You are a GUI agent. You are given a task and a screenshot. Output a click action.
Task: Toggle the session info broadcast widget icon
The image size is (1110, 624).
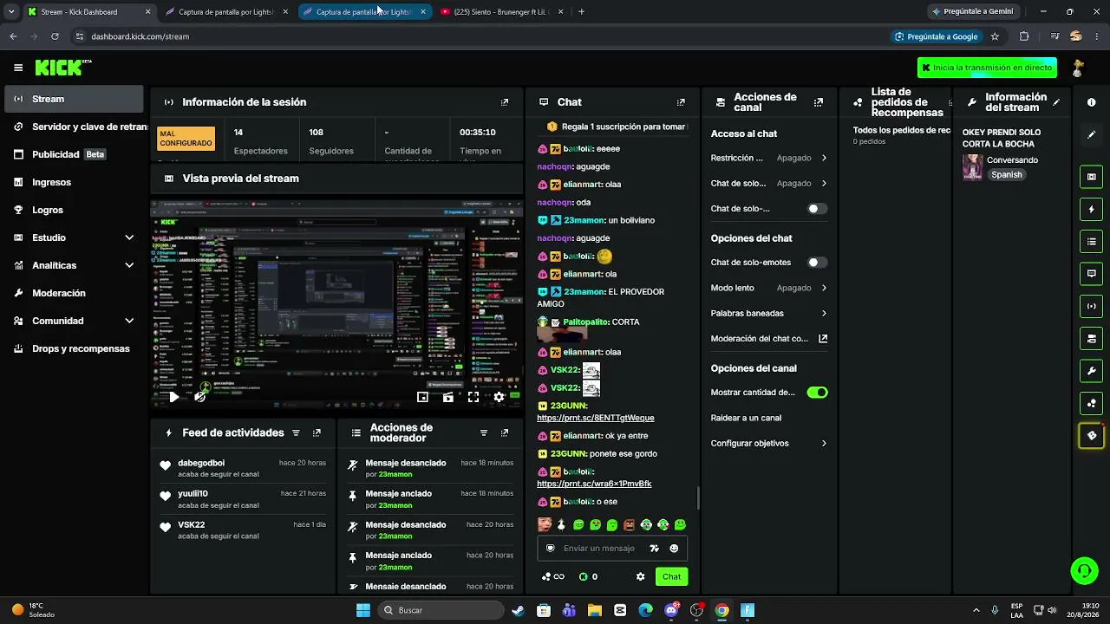click(x=1091, y=306)
